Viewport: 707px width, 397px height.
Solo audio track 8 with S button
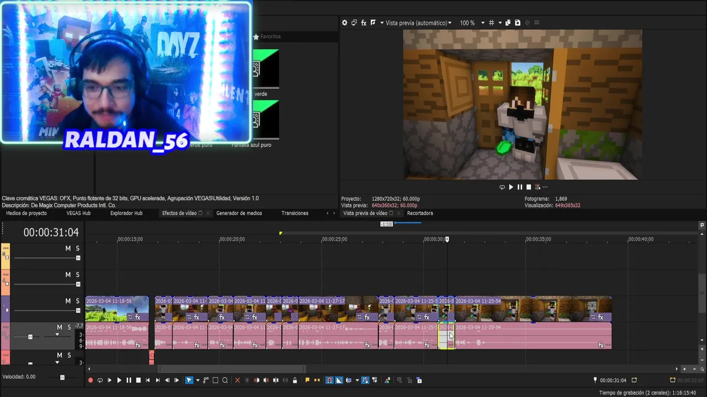click(x=69, y=328)
